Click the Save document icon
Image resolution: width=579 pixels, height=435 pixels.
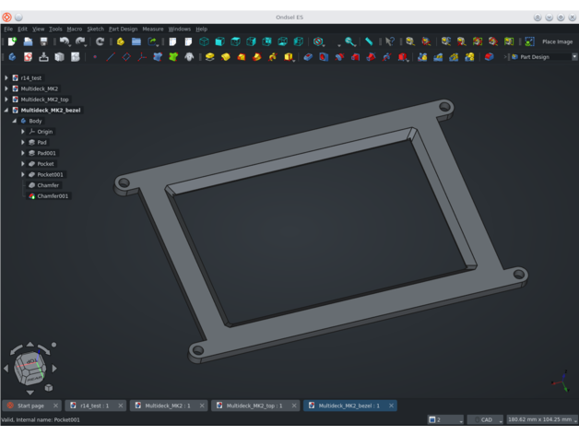click(x=43, y=41)
